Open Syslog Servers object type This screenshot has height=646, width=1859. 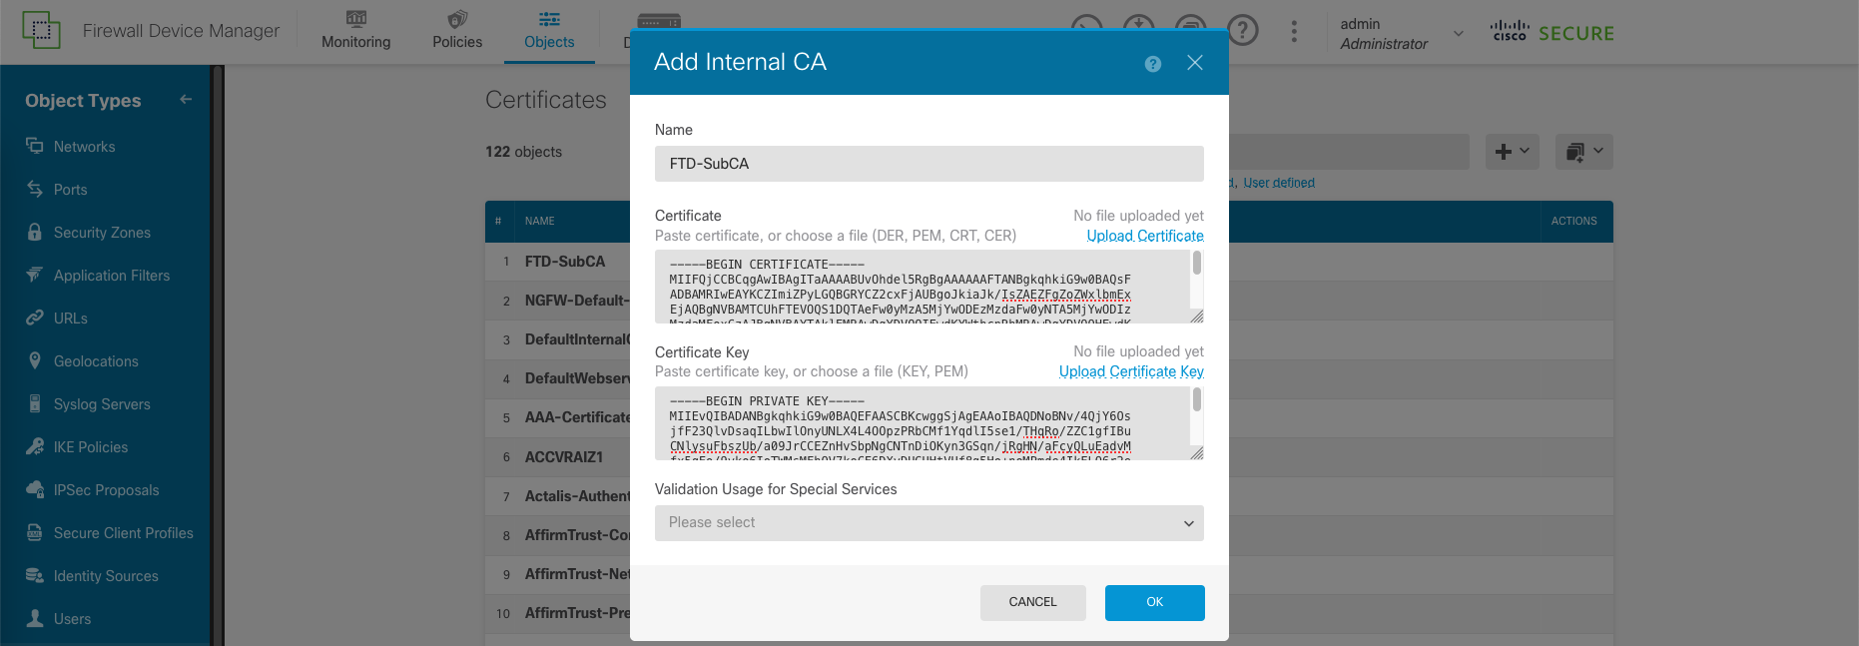pyautogui.click(x=102, y=404)
